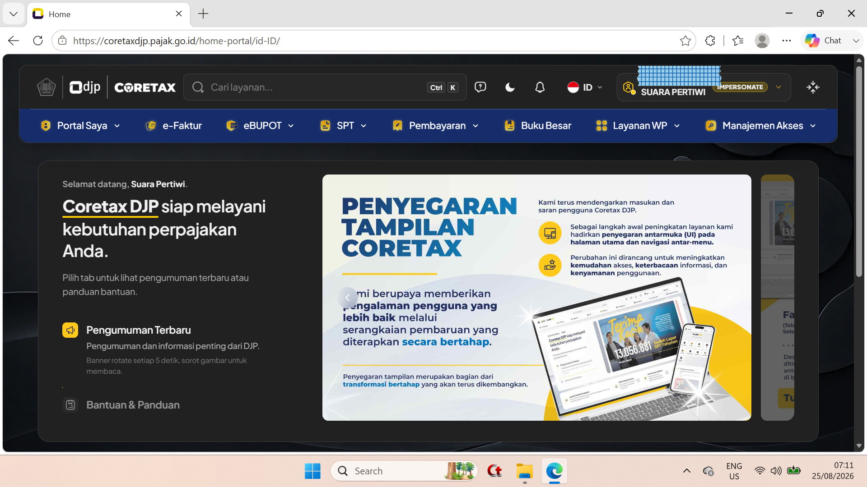Expand the Layanan WP menu
This screenshot has width=867, height=487.
pos(638,126)
